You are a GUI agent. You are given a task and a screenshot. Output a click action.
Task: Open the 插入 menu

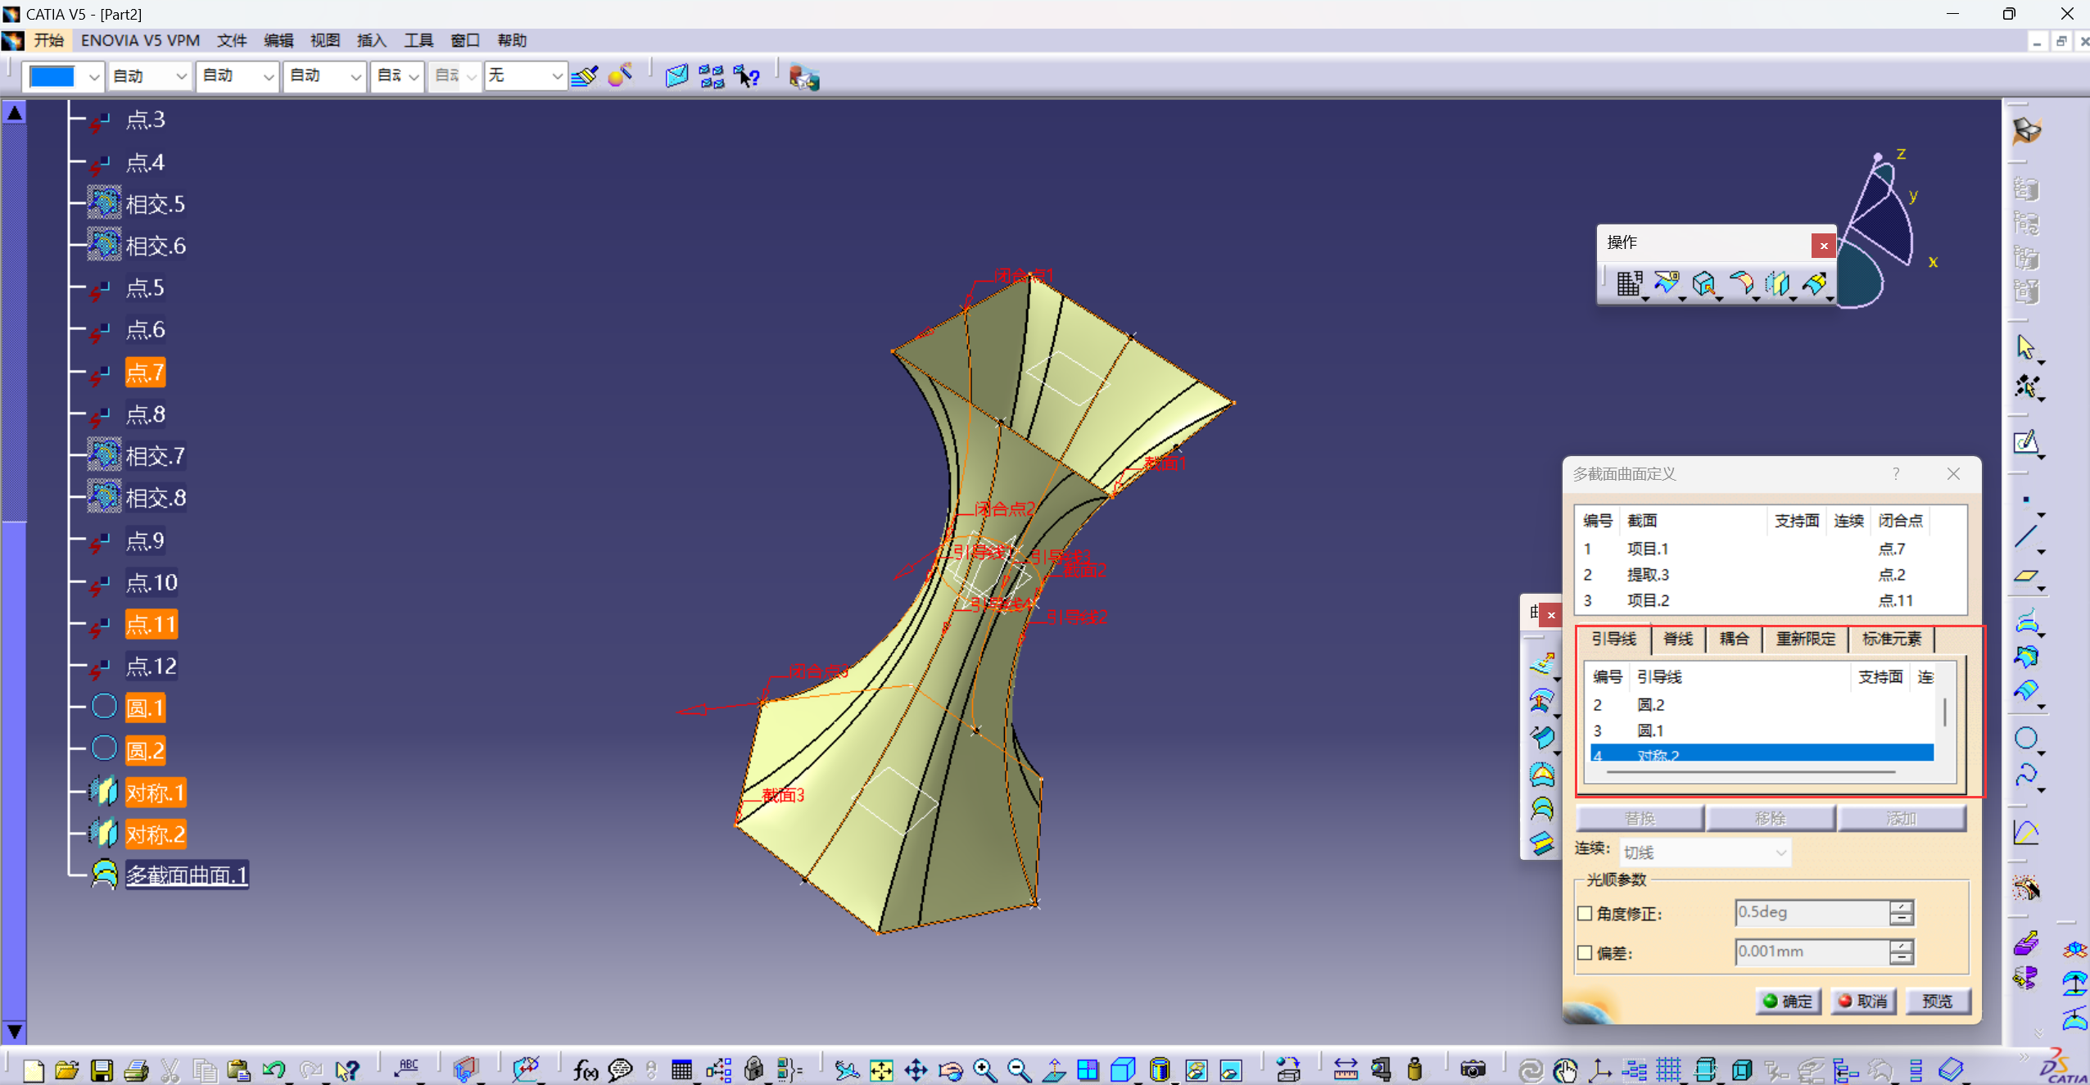coord(371,40)
